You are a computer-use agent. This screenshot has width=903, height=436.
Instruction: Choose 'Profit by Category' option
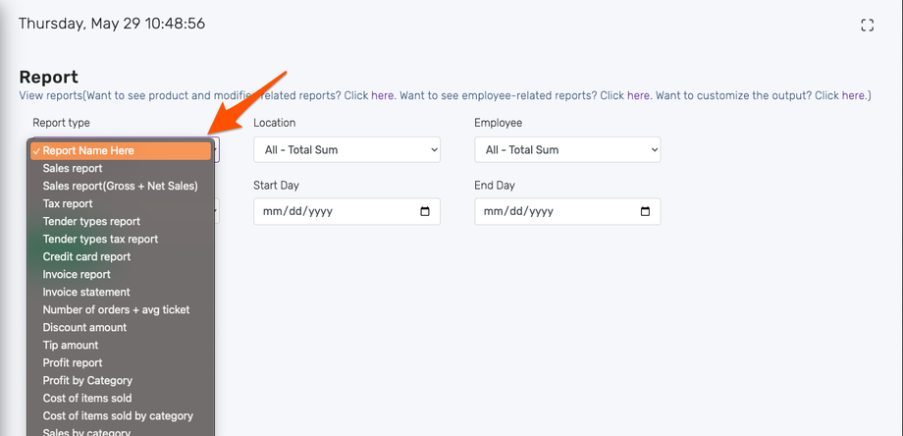(87, 381)
